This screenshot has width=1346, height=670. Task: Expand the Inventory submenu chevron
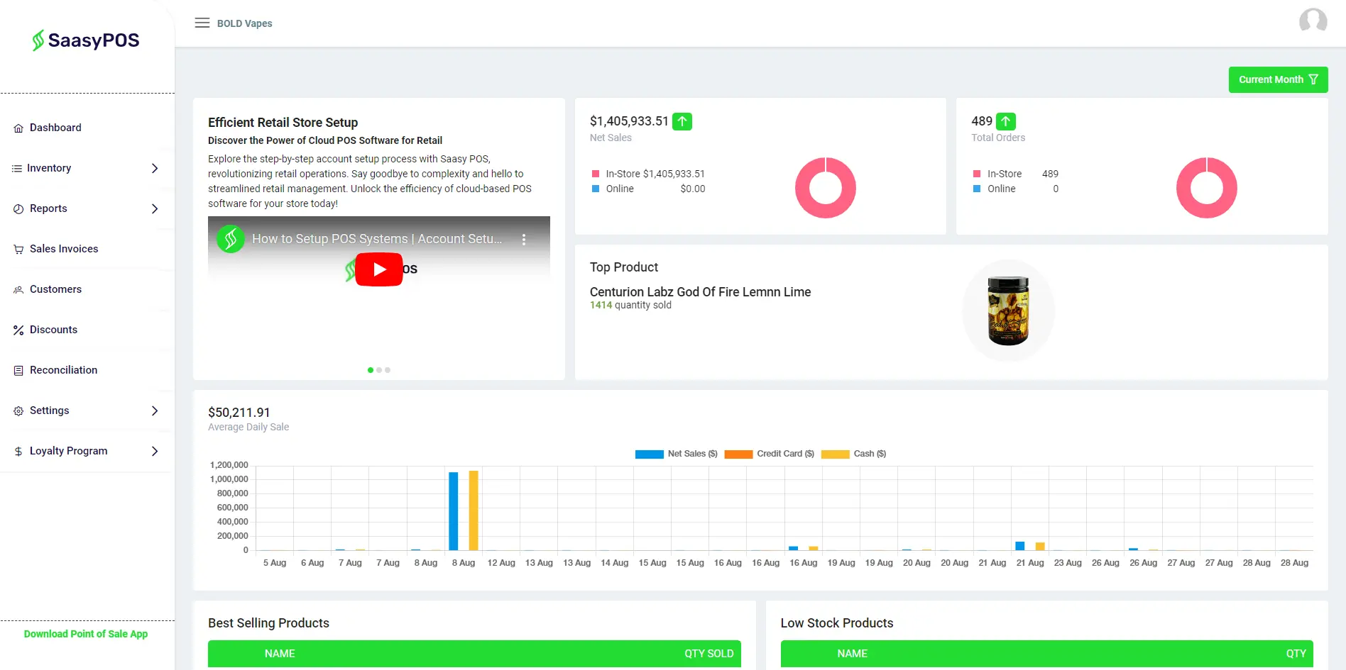click(x=155, y=168)
